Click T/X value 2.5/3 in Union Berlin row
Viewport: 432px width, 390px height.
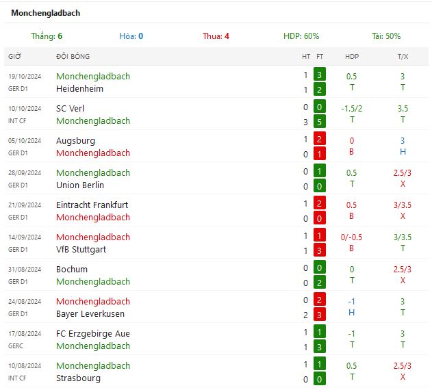403,173
